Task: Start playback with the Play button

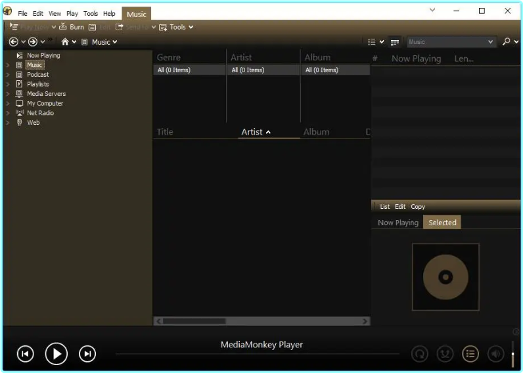Action: click(57, 354)
